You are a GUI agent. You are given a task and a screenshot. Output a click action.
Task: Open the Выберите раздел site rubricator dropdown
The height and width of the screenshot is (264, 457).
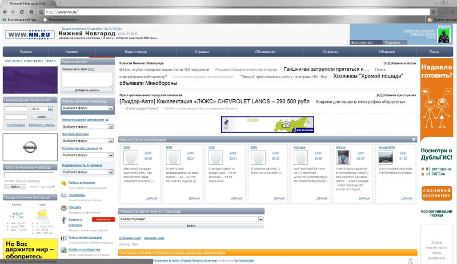click(x=260, y=219)
